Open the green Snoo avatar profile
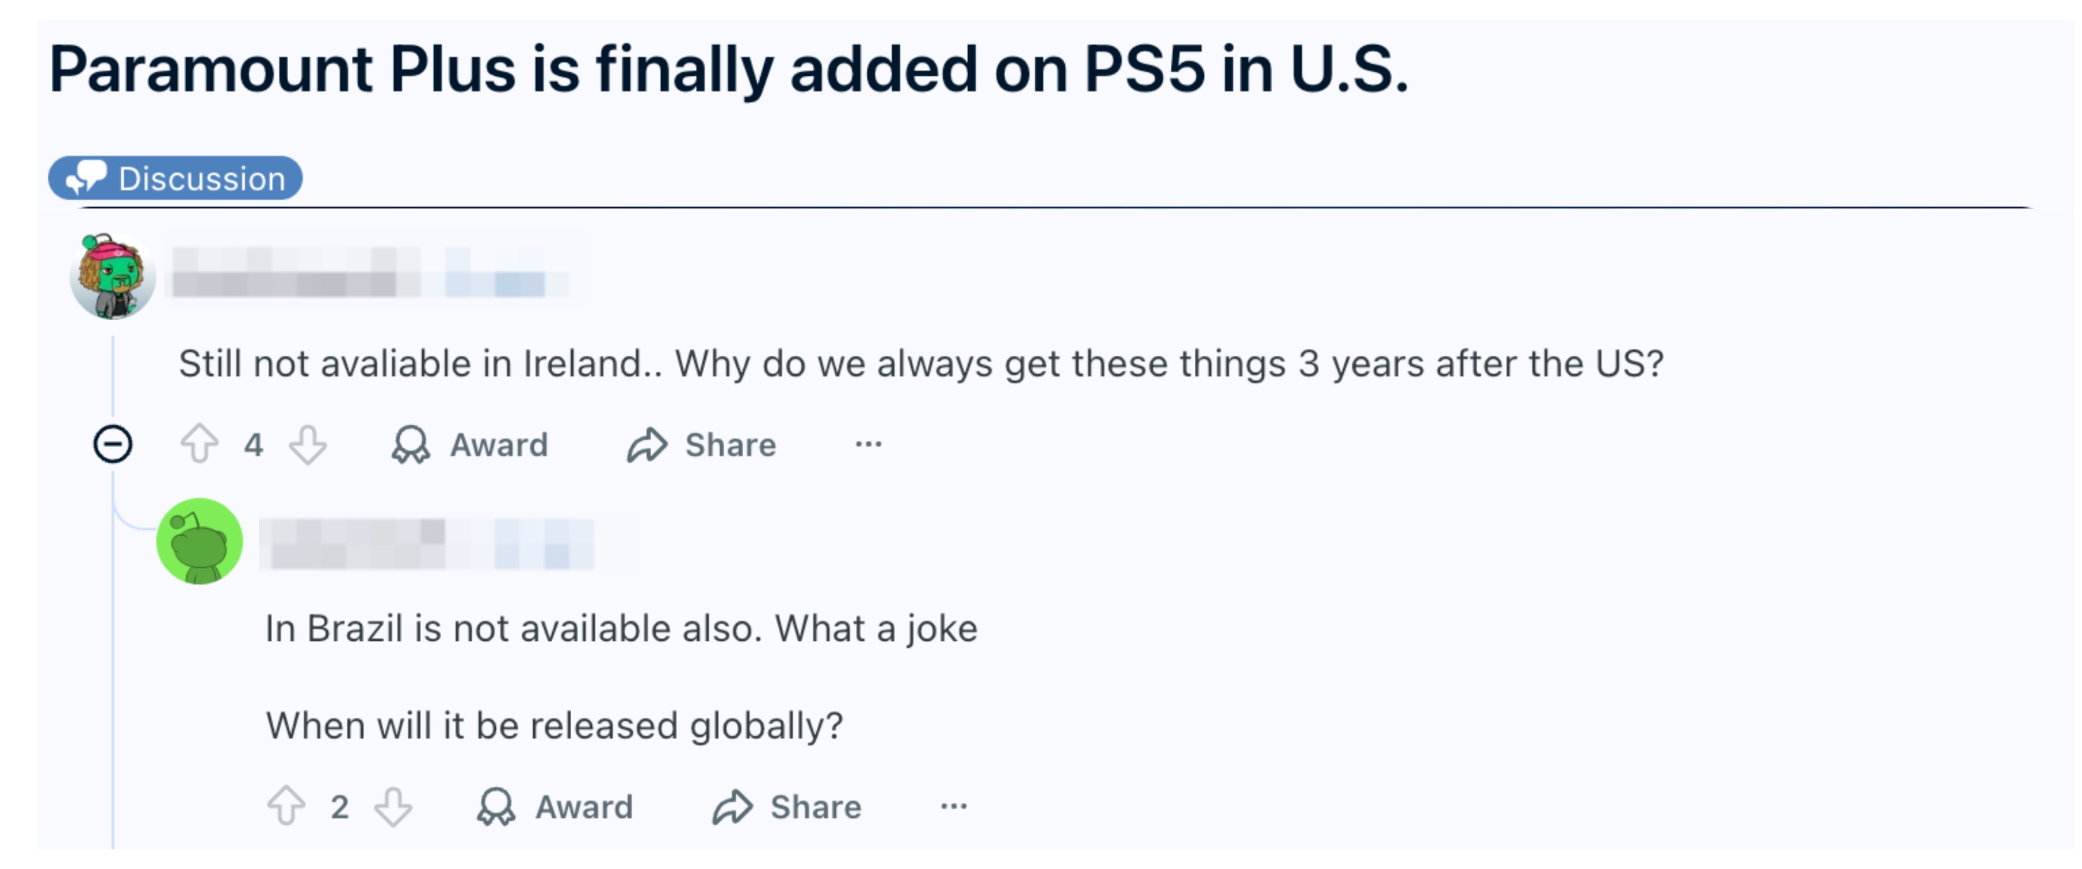This screenshot has width=2082, height=869. coord(199,541)
